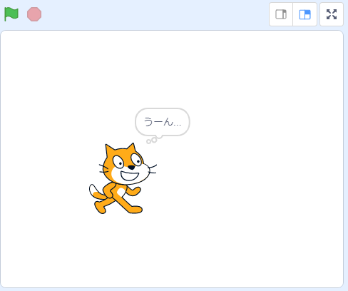Viewport: 348px width, 291px height.
Task: Enter full screen stage mode
Action: tap(332, 14)
